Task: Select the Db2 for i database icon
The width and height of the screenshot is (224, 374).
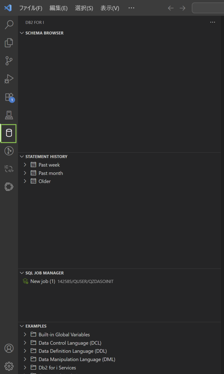Action: (9, 133)
